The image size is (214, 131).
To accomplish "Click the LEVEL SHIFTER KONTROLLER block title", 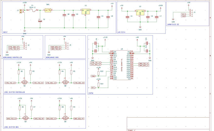I will pos(14,92).
